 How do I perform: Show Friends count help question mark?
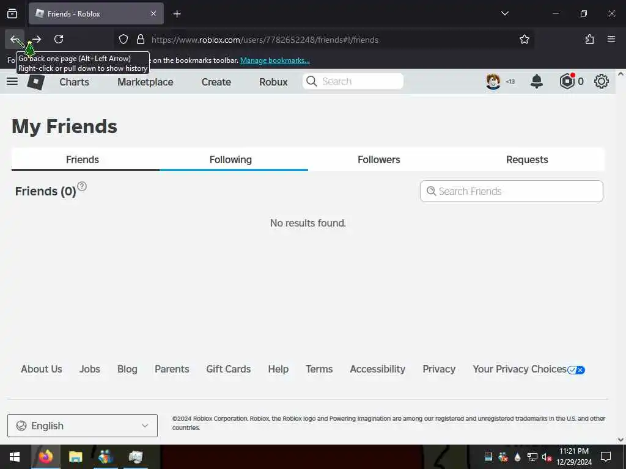(x=82, y=186)
